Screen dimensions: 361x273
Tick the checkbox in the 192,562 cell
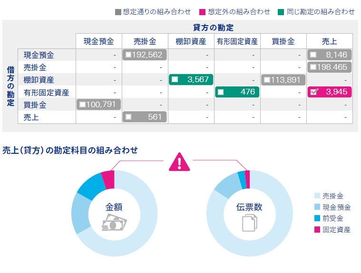click(128, 55)
